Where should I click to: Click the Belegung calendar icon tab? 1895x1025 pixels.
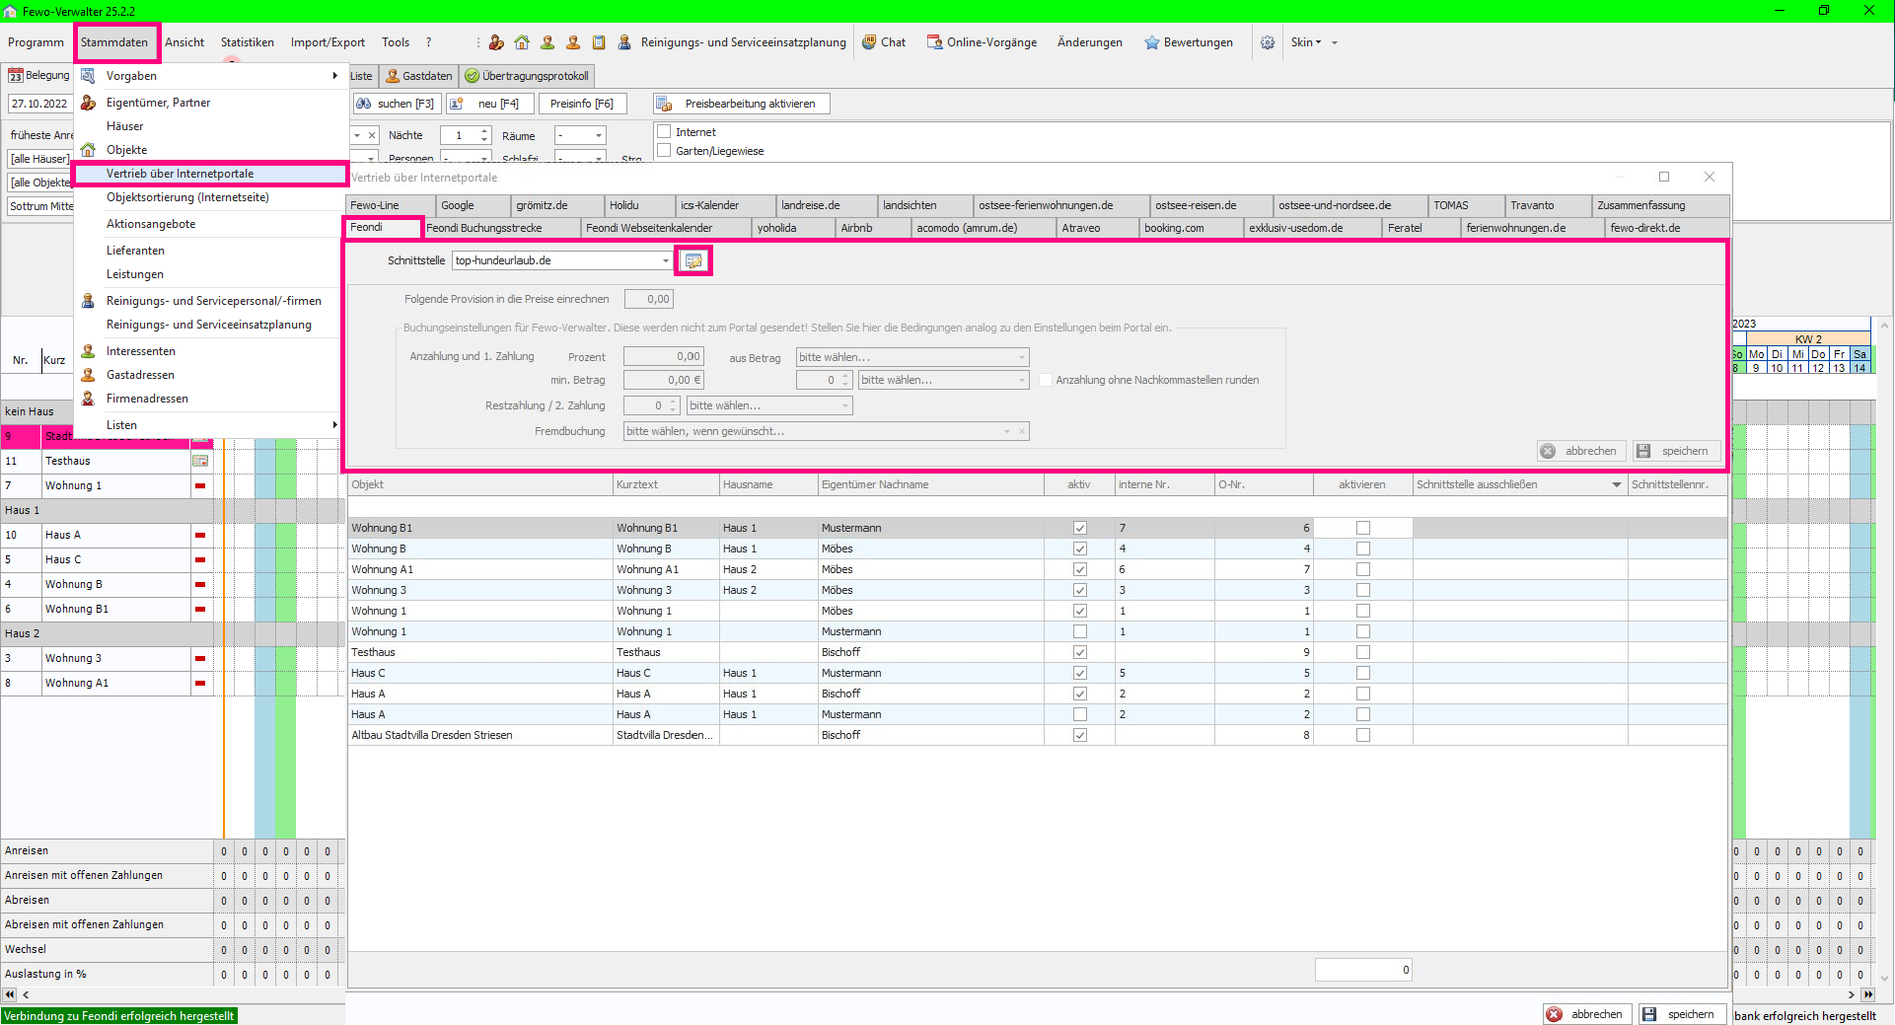pos(16,76)
